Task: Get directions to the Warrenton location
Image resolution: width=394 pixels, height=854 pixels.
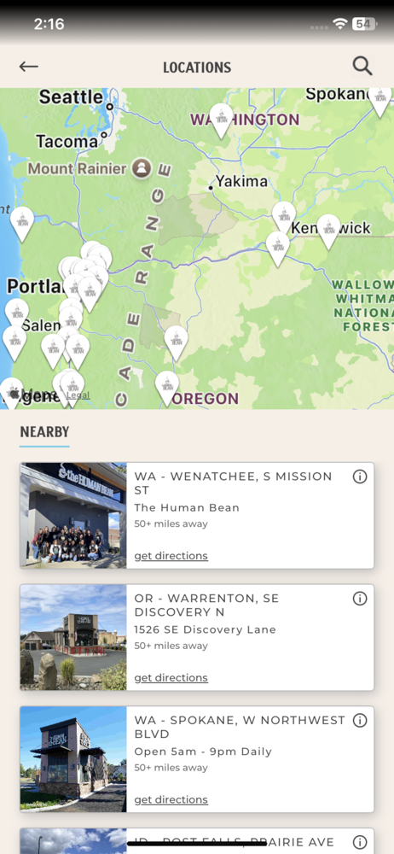Action: 171,677
